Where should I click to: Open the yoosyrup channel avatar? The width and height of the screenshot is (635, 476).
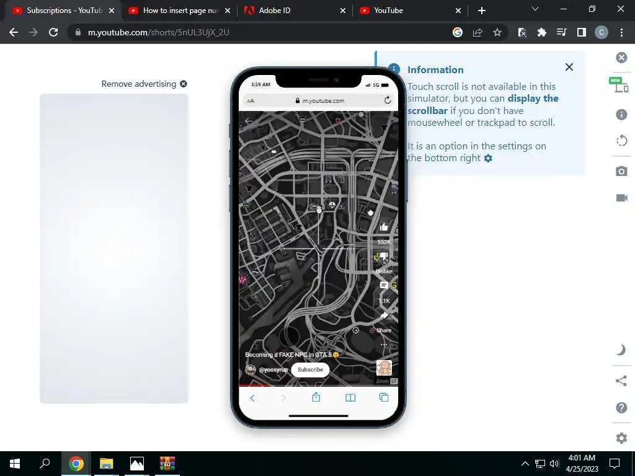tap(251, 369)
